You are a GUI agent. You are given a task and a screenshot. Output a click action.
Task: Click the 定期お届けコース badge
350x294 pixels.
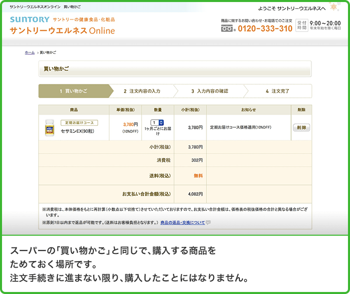click(79, 123)
